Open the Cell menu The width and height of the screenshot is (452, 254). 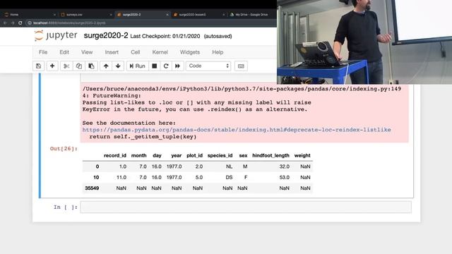tap(135, 52)
